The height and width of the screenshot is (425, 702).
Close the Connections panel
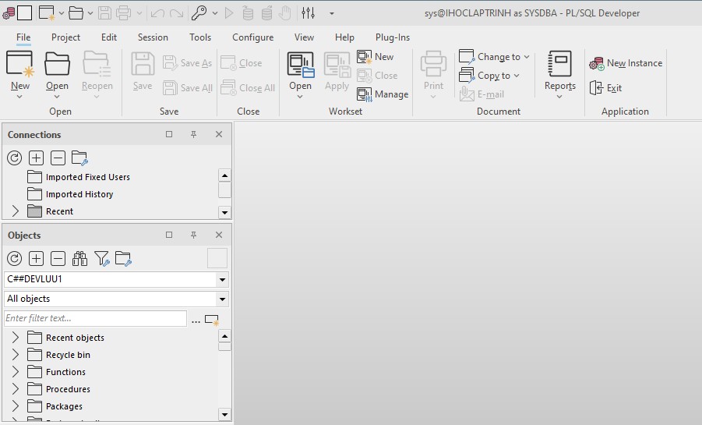click(219, 134)
